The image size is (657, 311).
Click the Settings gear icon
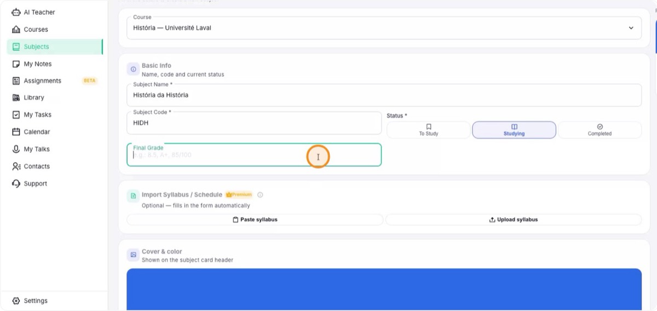16,301
